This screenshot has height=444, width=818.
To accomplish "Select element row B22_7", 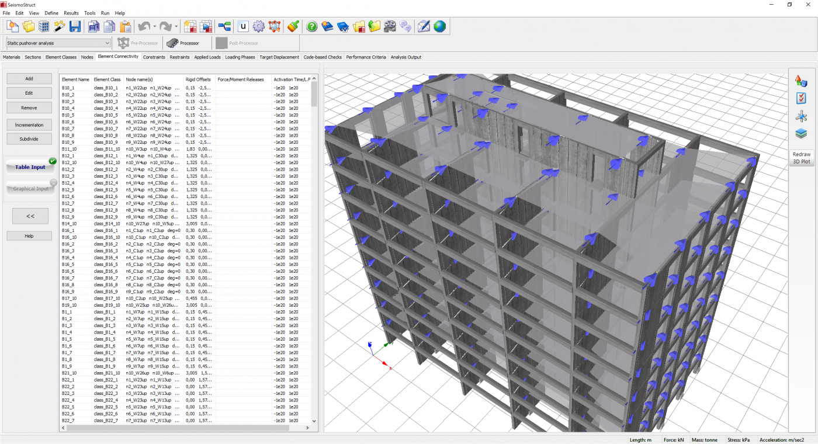I will (x=186, y=420).
